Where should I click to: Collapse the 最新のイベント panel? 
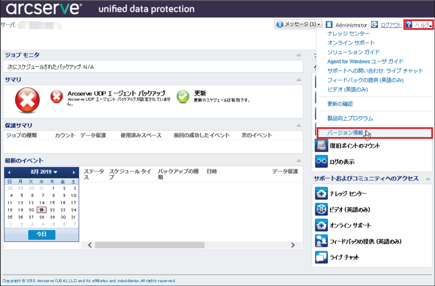tap(299, 160)
